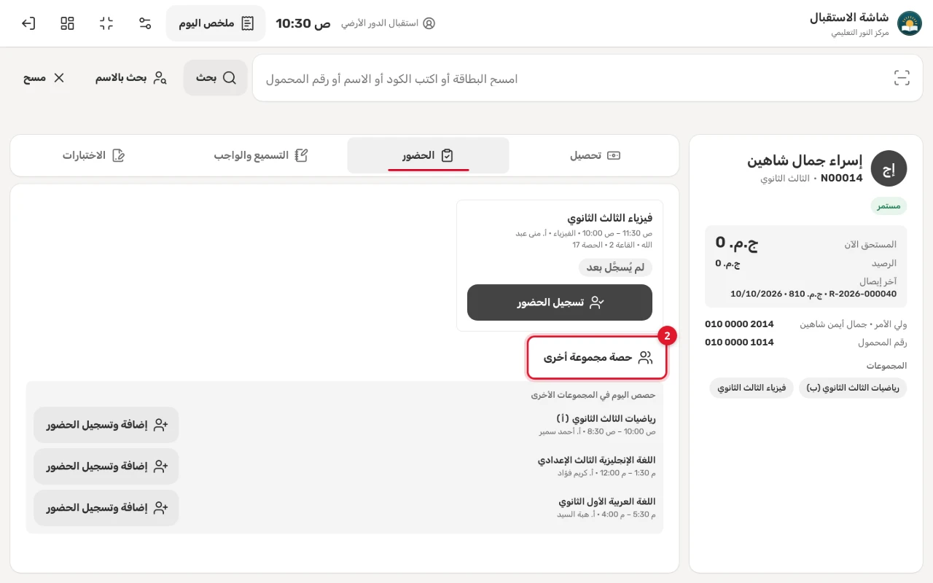933x583 pixels.
Task: Click إضافة وتسجيل الحضور for اللغة الإنجليزية الثالث الإعدادي
Action: tap(106, 466)
